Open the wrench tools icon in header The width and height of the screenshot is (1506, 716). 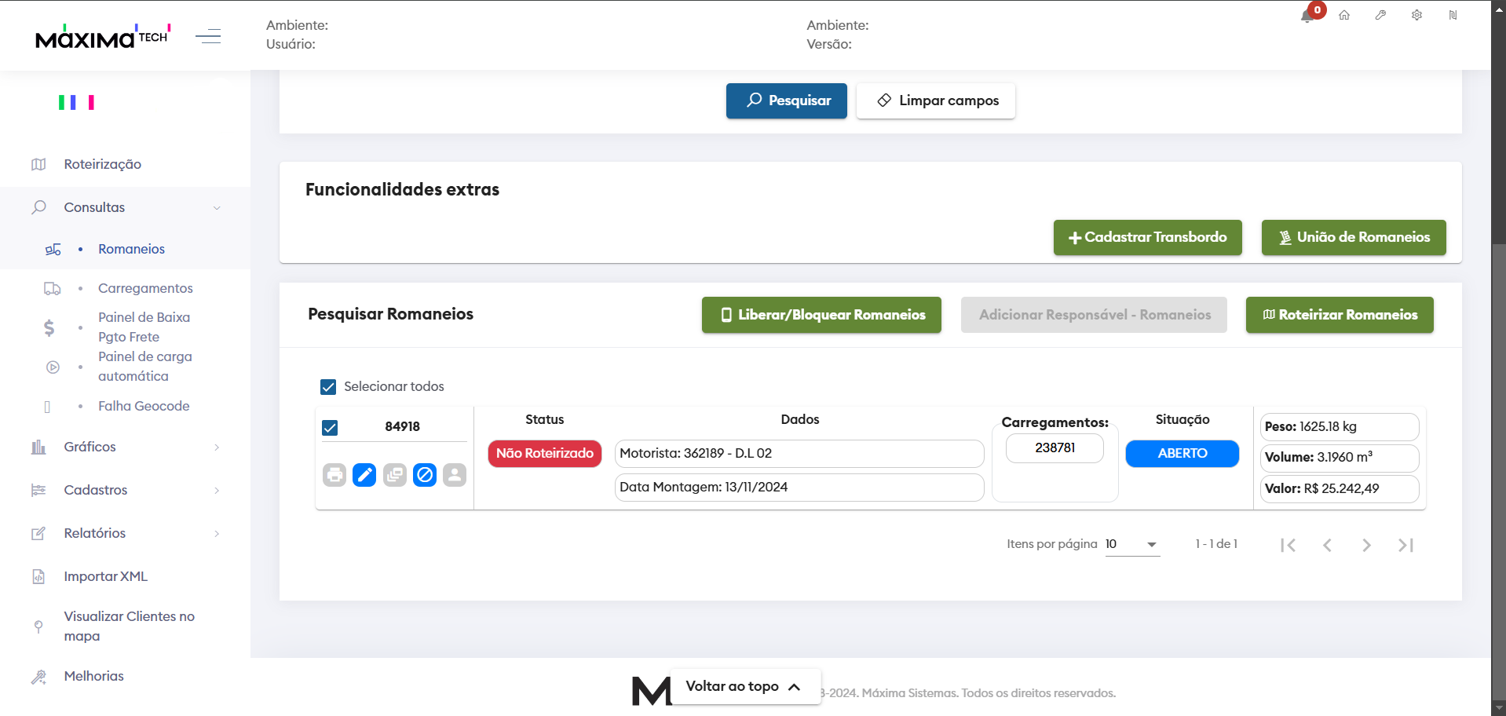tap(1380, 16)
